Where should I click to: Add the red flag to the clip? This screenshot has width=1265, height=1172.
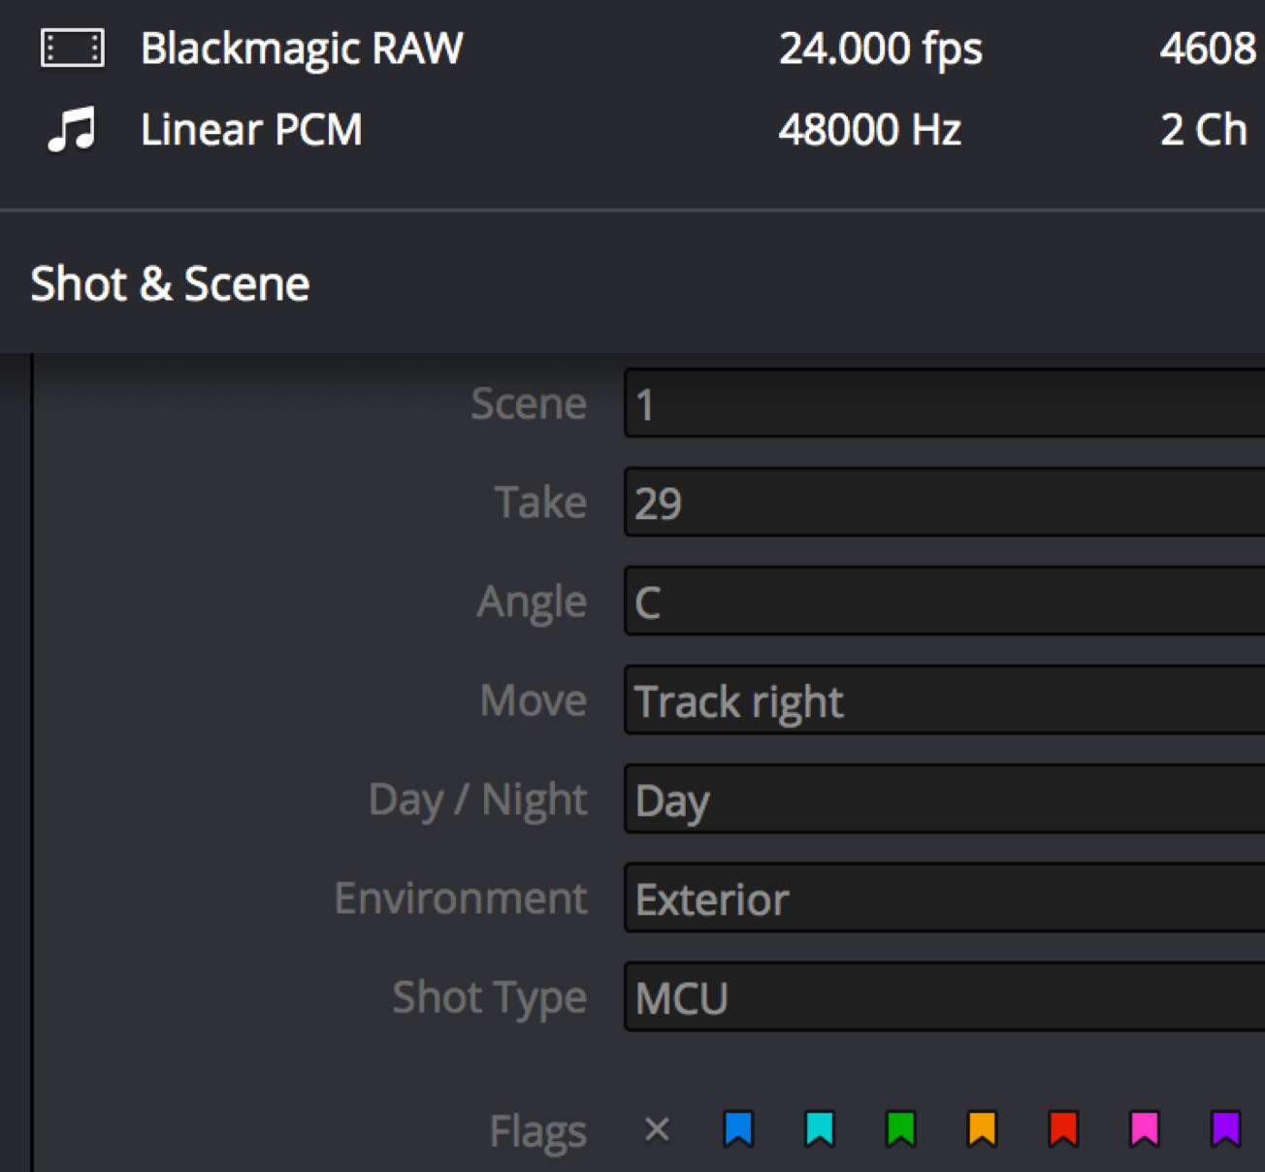point(1062,1128)
